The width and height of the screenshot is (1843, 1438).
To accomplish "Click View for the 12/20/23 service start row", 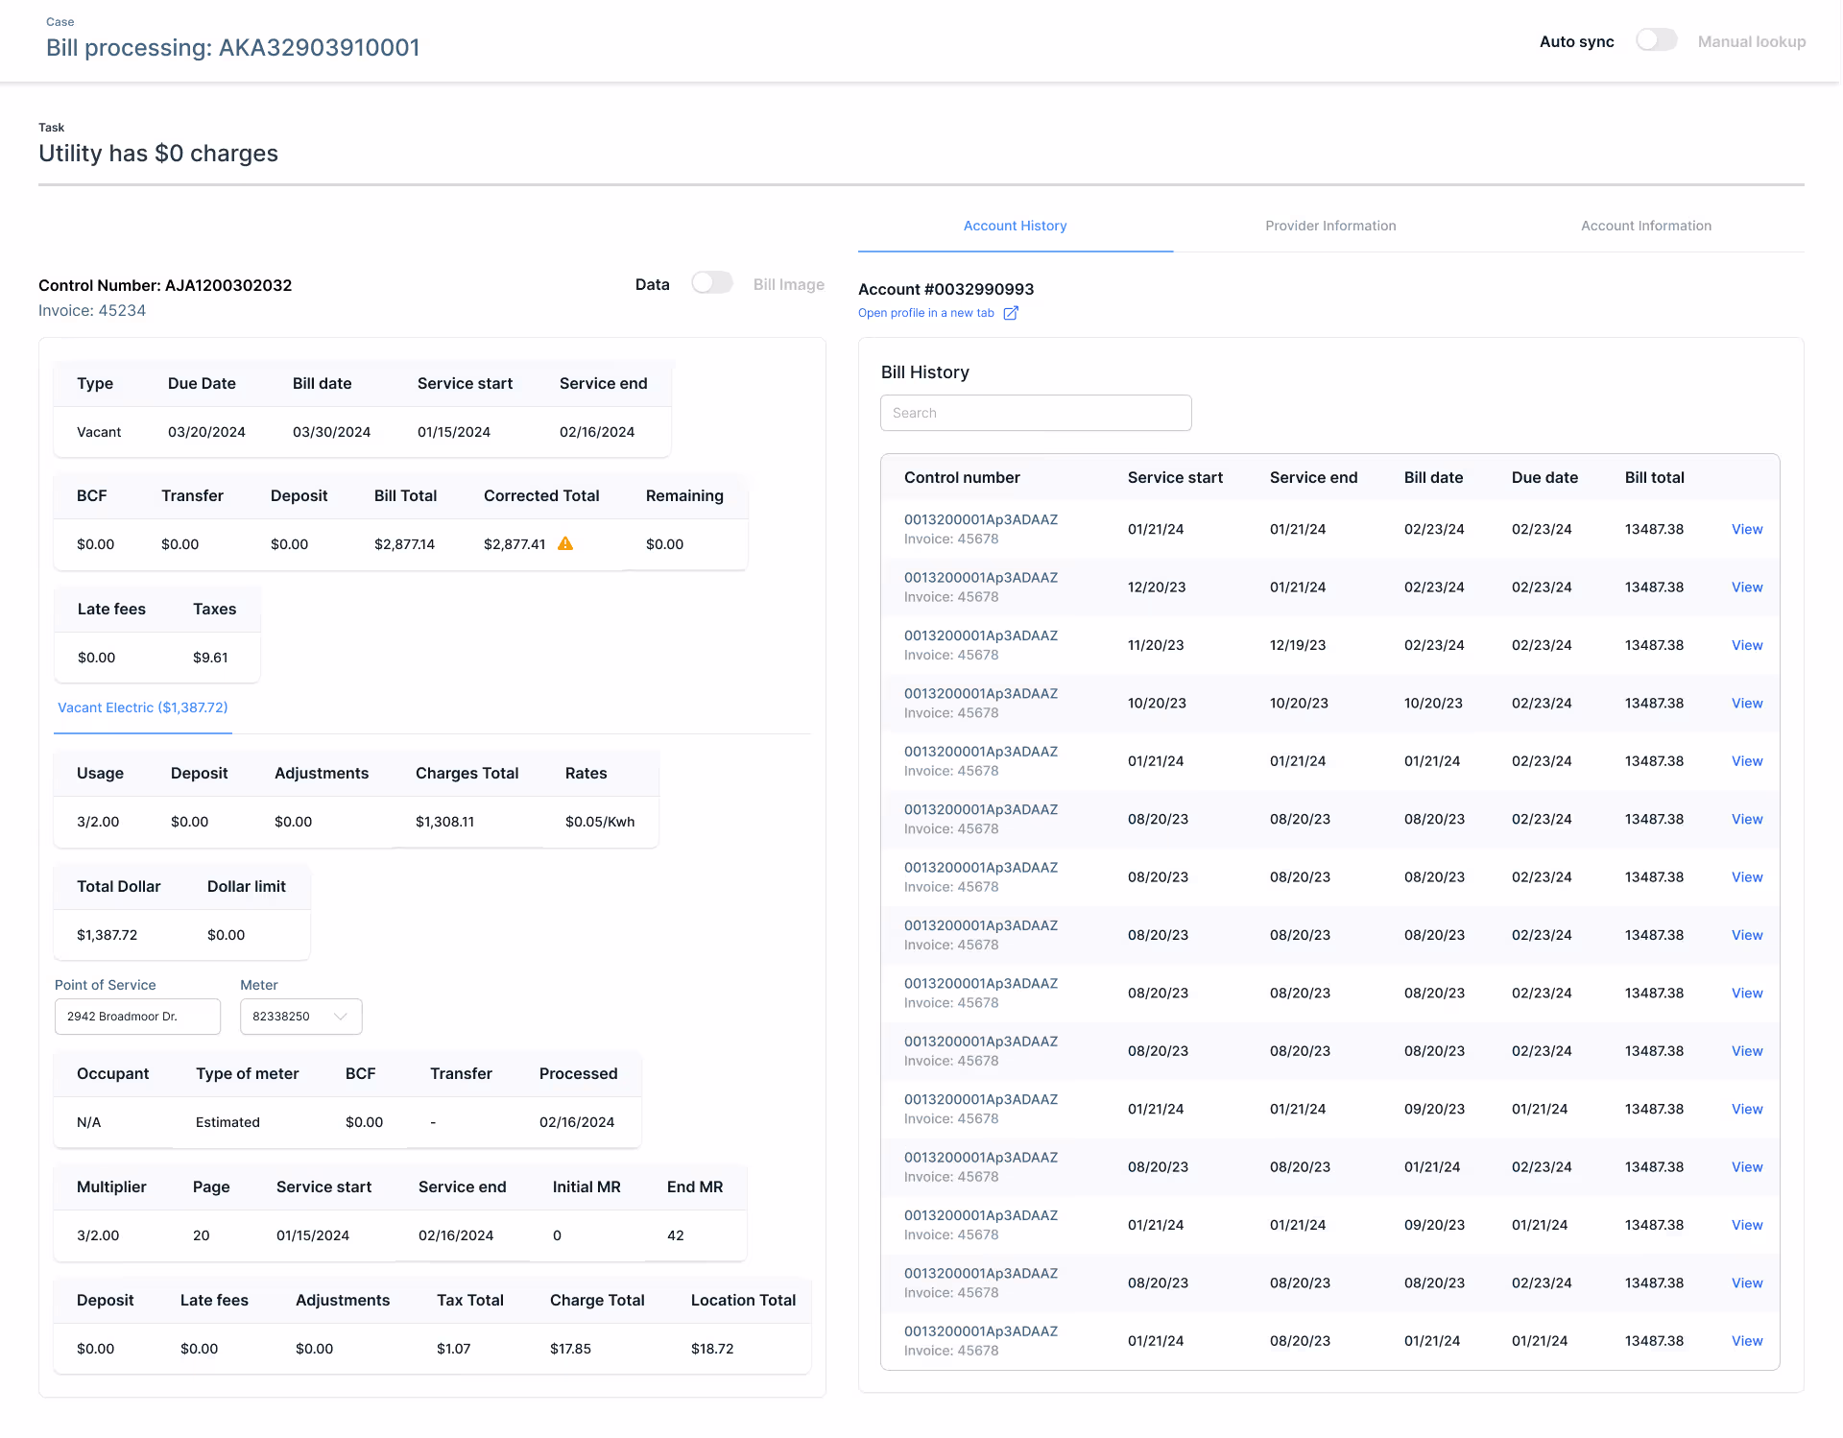I will tap(1746, 587).
